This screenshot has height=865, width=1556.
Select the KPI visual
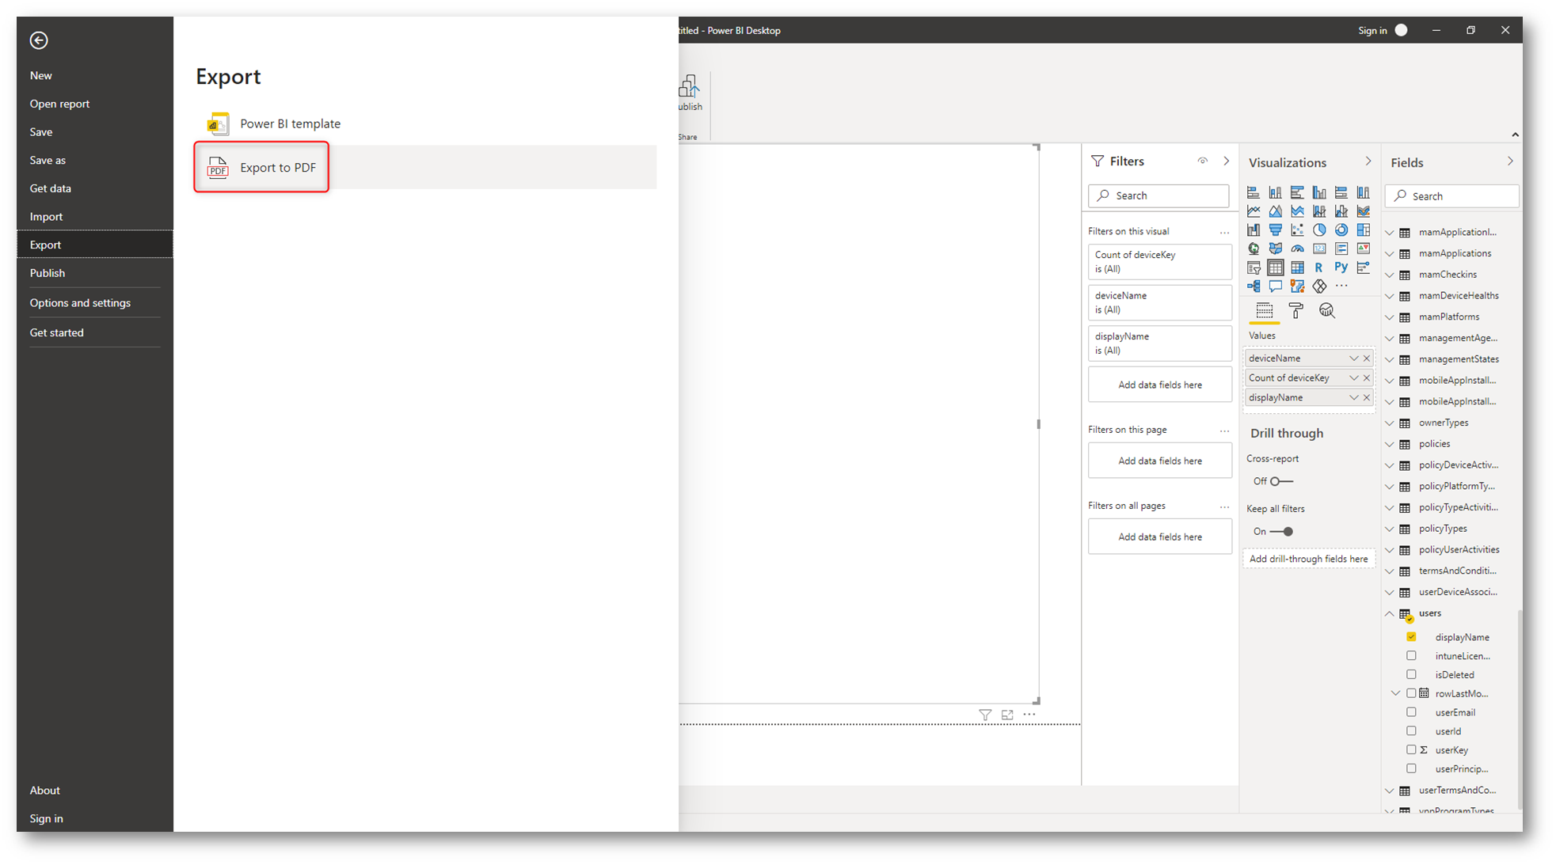pos(1364,248)
